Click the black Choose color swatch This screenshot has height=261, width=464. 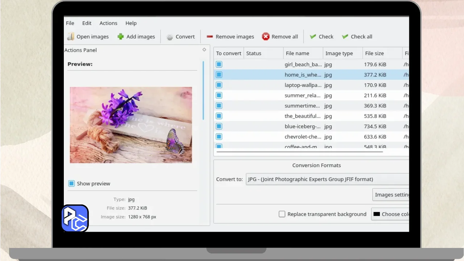[x=377, y=214]
